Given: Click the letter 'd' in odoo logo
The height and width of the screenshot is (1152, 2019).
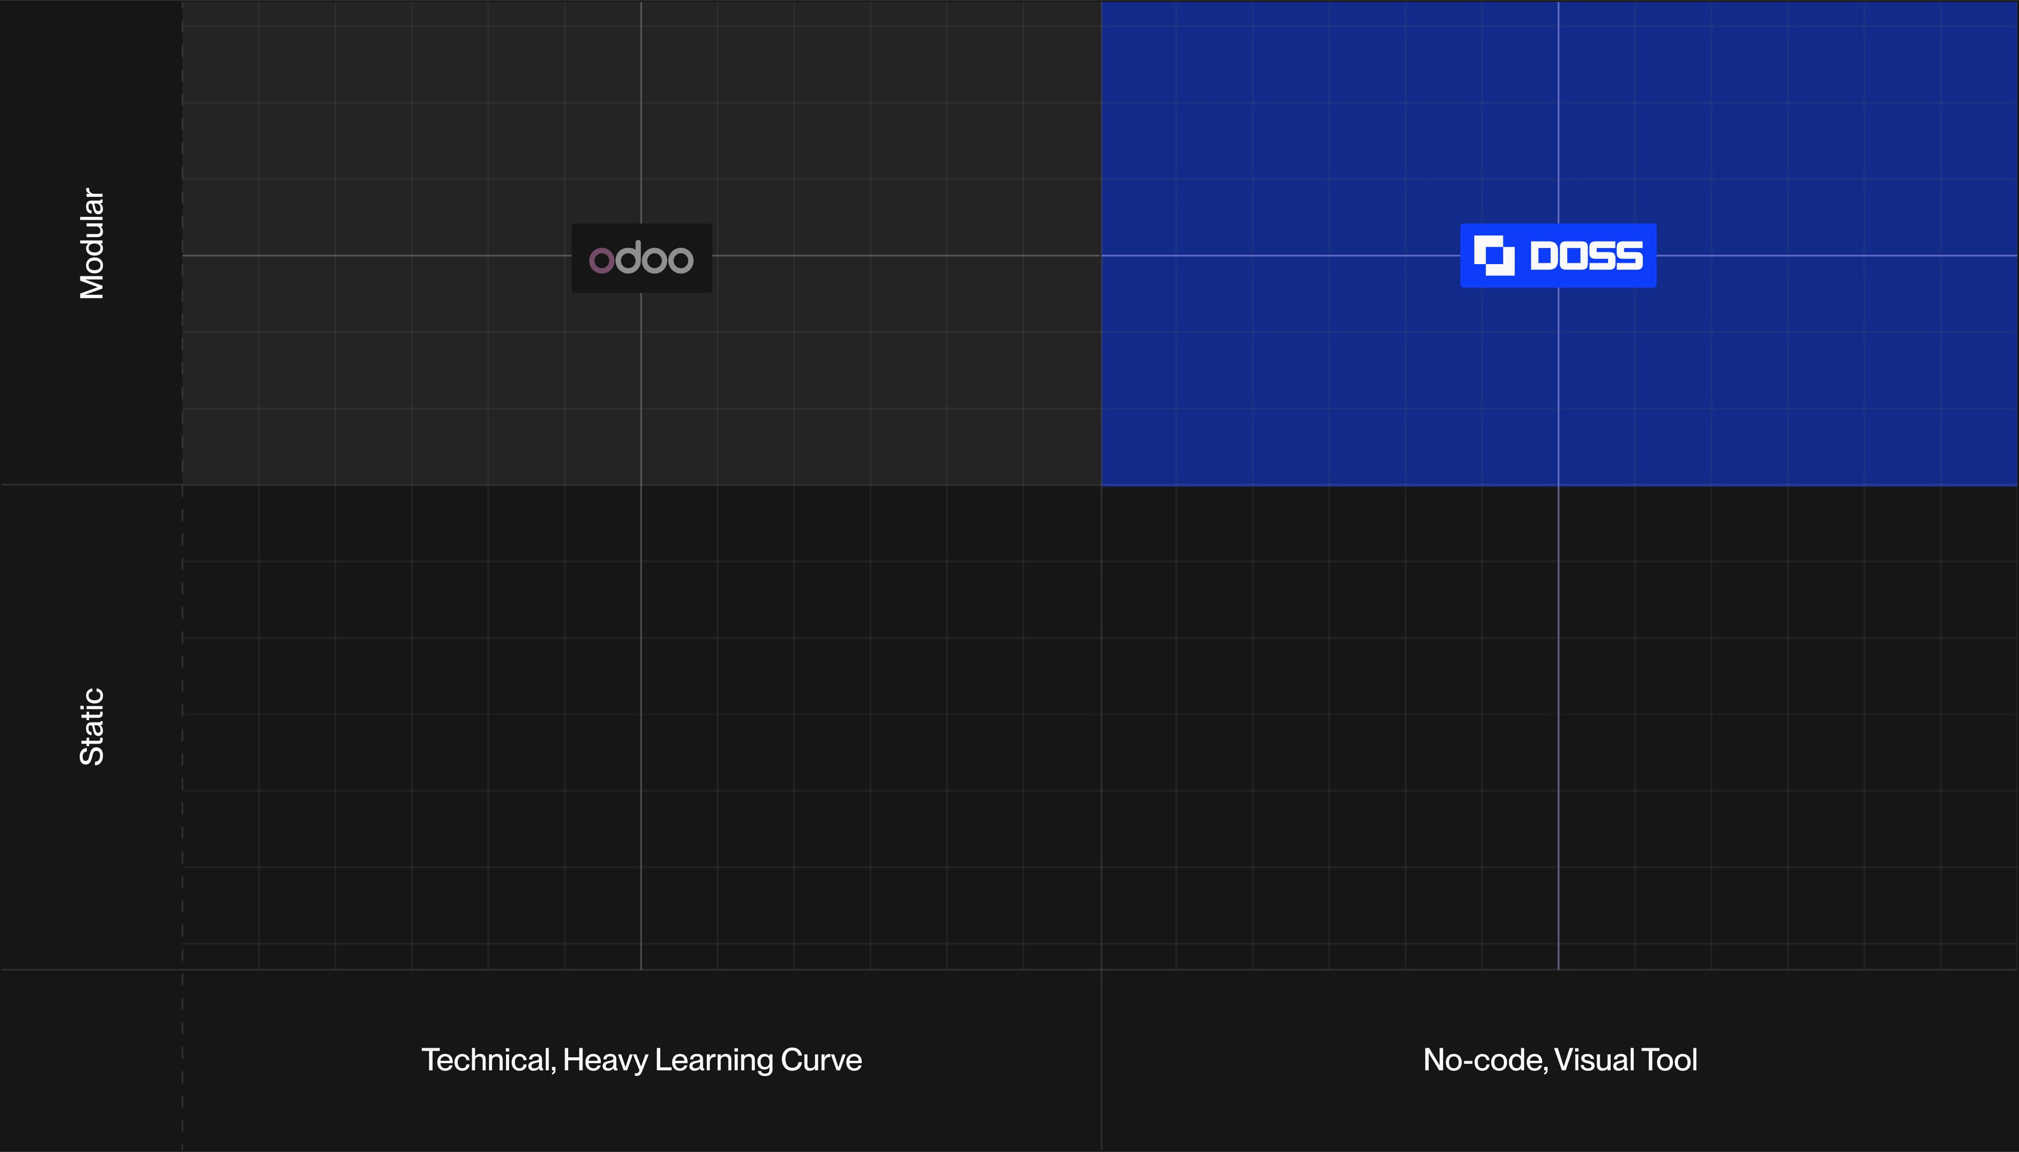Looking at the screenshot, I should [x=628, y=257].
